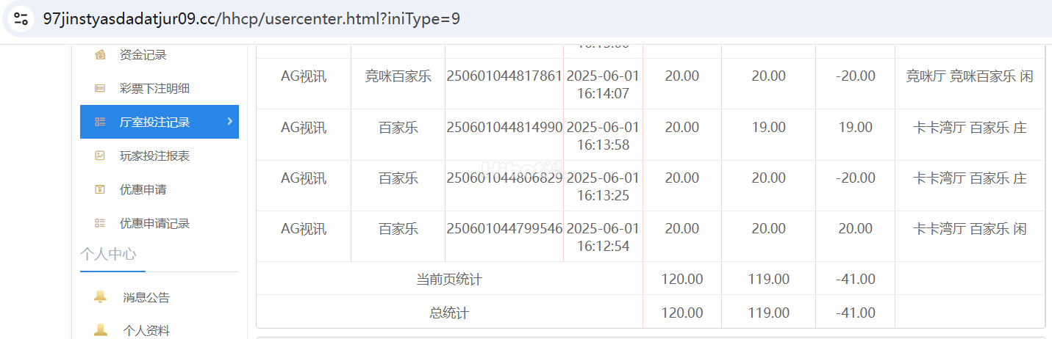The width and height of the screenshot is (1052, 339).
Task: Click the site information icon in address bar
Action: 21,19
